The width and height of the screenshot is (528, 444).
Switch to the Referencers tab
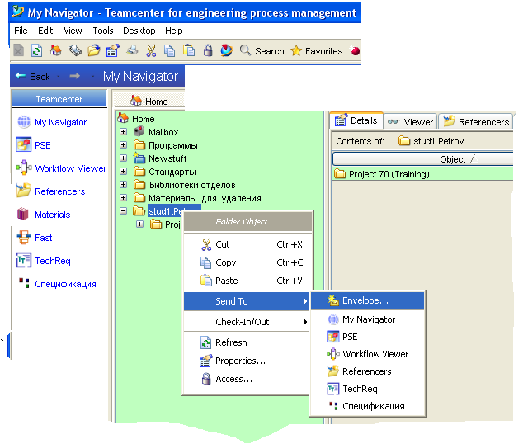(476, 121)
